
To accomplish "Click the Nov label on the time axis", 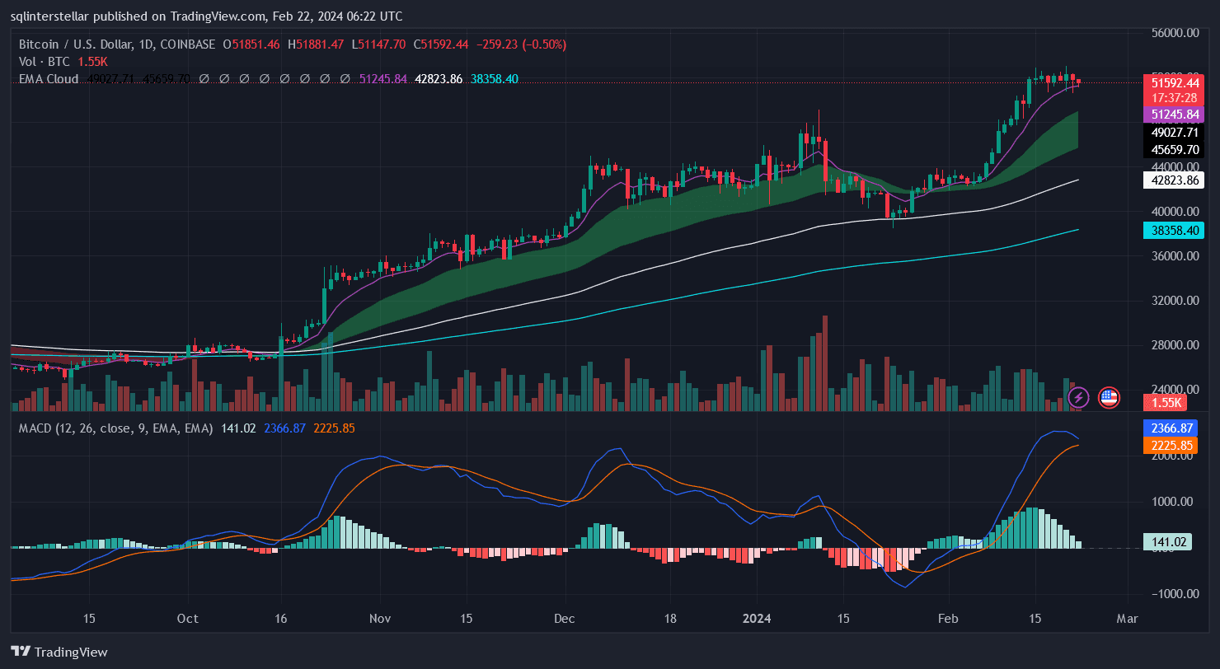I will 380,619.
